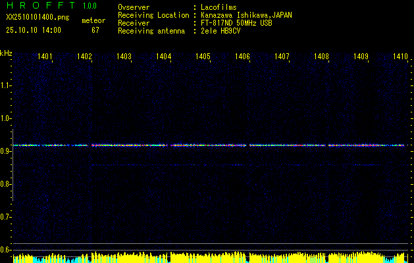Click the 1410 time marker
The width and height of the screenshot is (414, 263).
(x=400, y=57)
